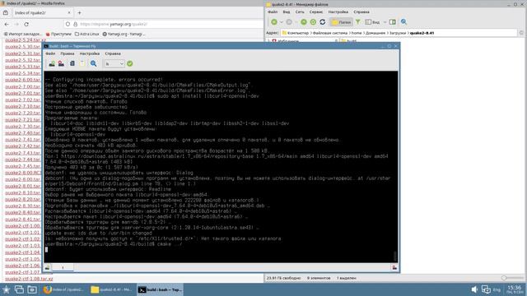Screen dimensions: 527x296
Task: Open terminal Справка menu
Action: [113, 53]
